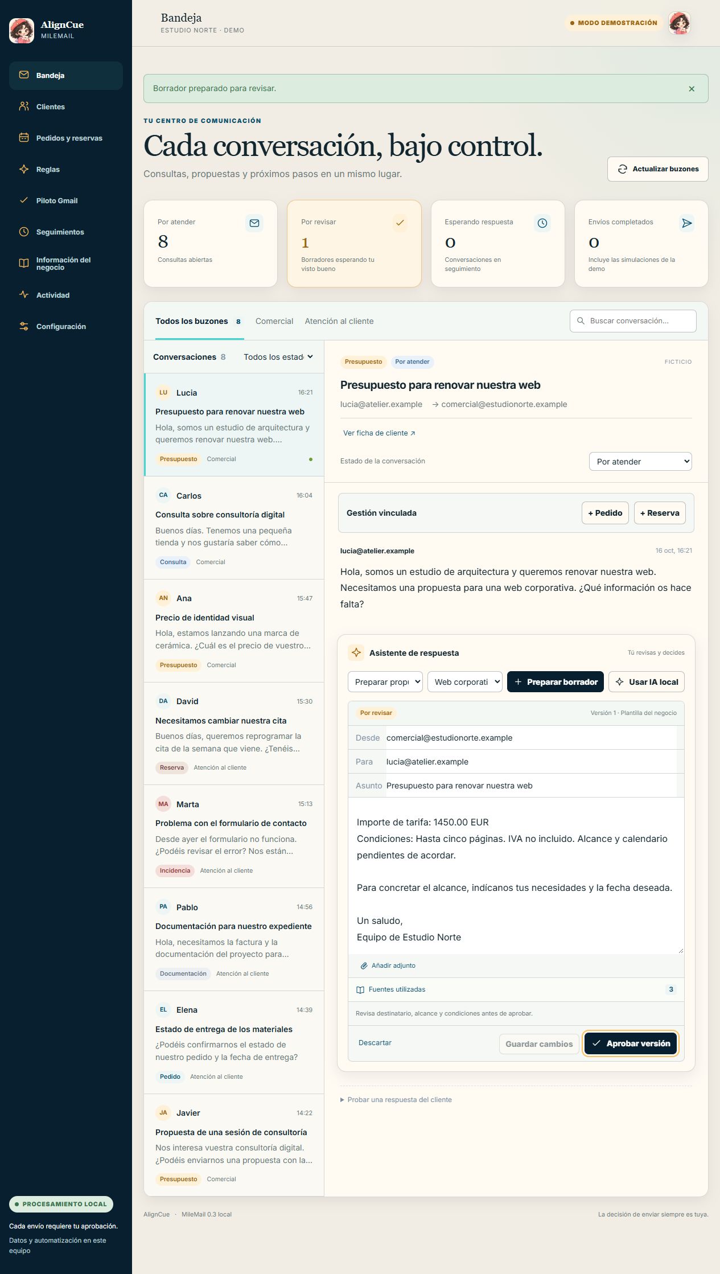Click Usar IA local button
Viewport: 720px width, 1274px height.
(x=647, y=682)
